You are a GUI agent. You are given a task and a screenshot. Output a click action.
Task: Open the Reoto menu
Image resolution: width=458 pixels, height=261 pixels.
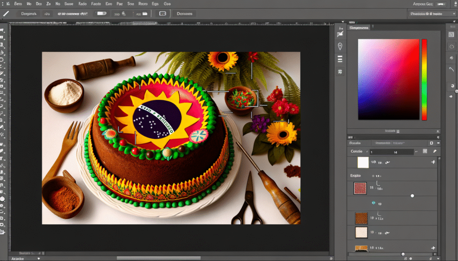(x=143, y=4)
